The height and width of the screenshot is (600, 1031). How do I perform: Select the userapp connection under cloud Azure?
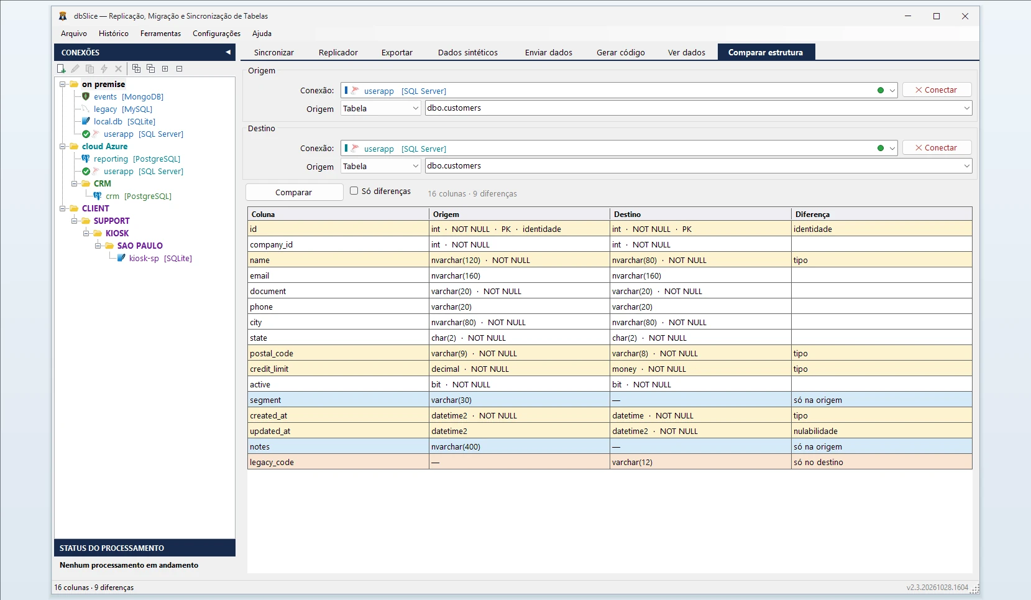[x=144, y=171]
